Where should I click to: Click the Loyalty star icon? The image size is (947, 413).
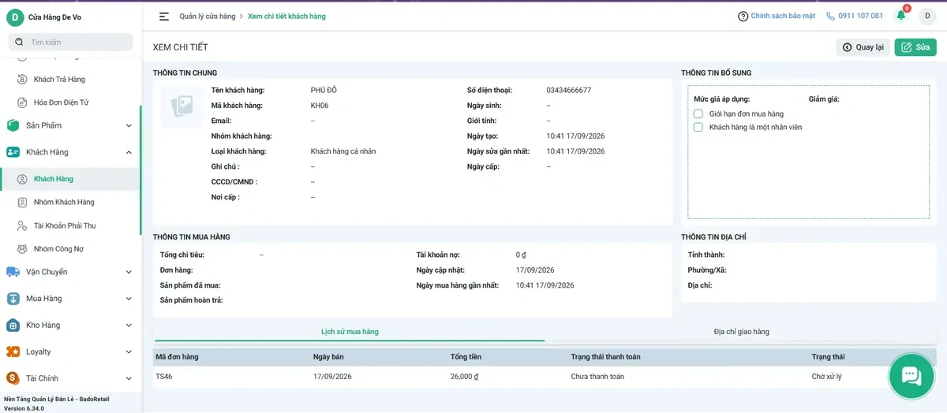pyautogui.click(x=13, y=352)
